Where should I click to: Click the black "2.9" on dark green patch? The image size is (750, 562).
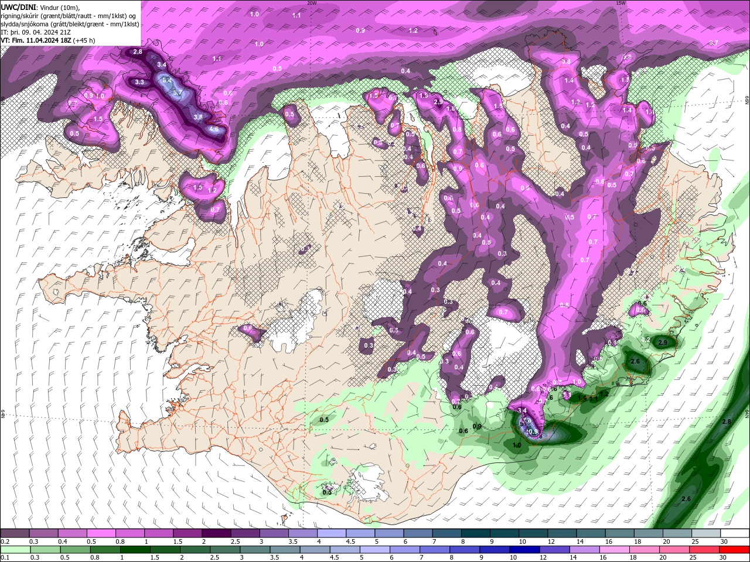(x=663, y=342)
